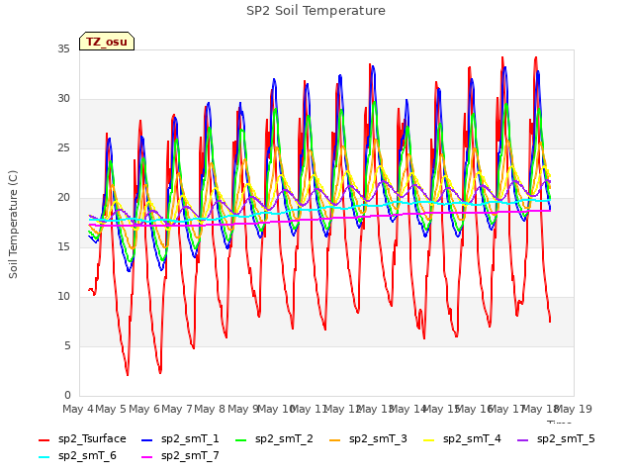Click the 0 y-axis tick label

click(67, 396)
